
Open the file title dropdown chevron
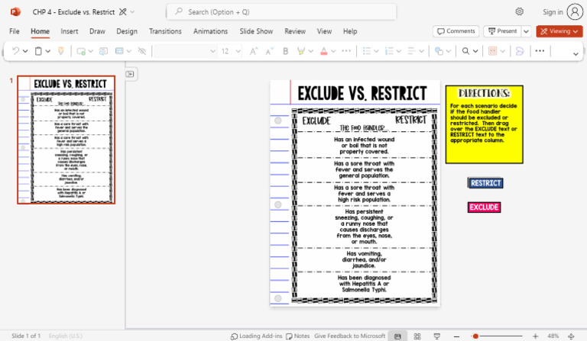132,12
